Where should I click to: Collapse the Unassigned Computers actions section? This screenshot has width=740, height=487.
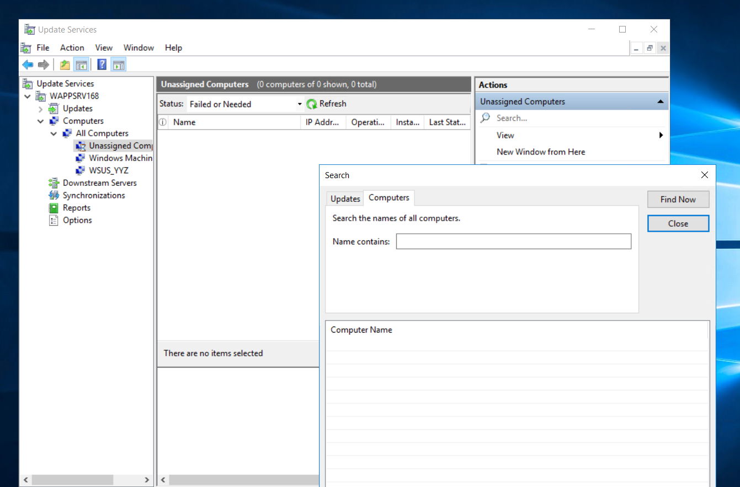(x=660, y=102)
